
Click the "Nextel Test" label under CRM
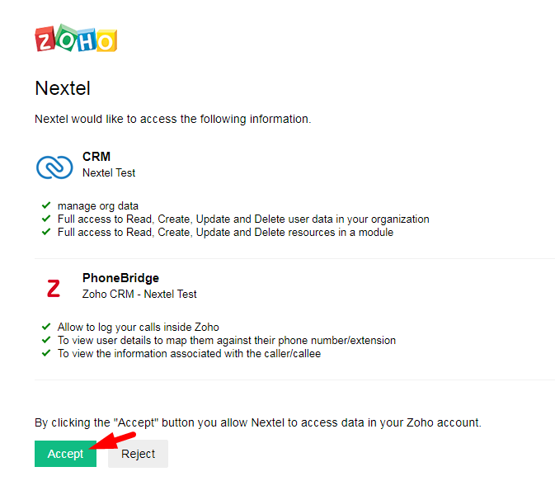click(x=109, y=173)
